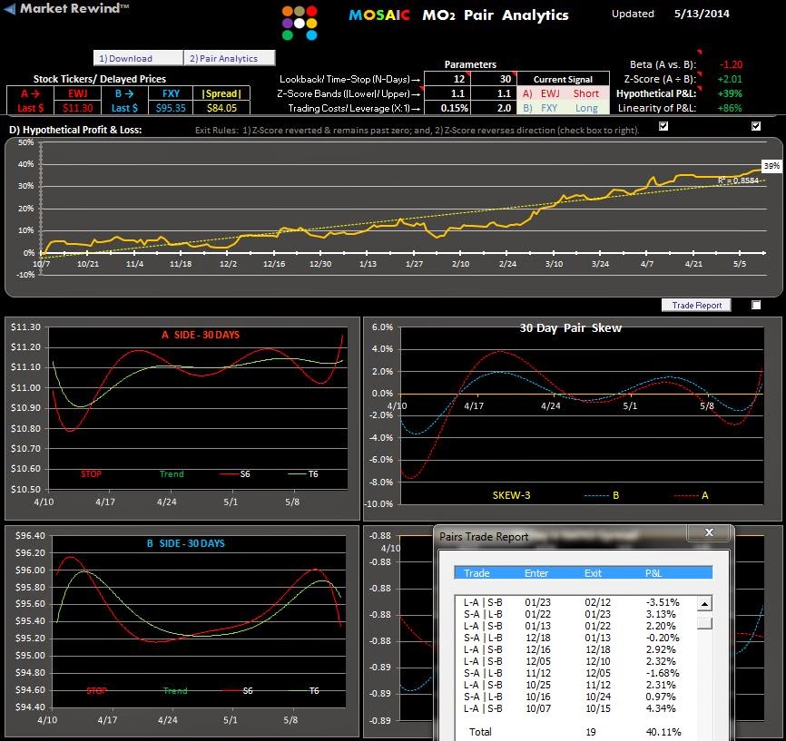Click the A) EWJ Short signal row

pos(563,93)
